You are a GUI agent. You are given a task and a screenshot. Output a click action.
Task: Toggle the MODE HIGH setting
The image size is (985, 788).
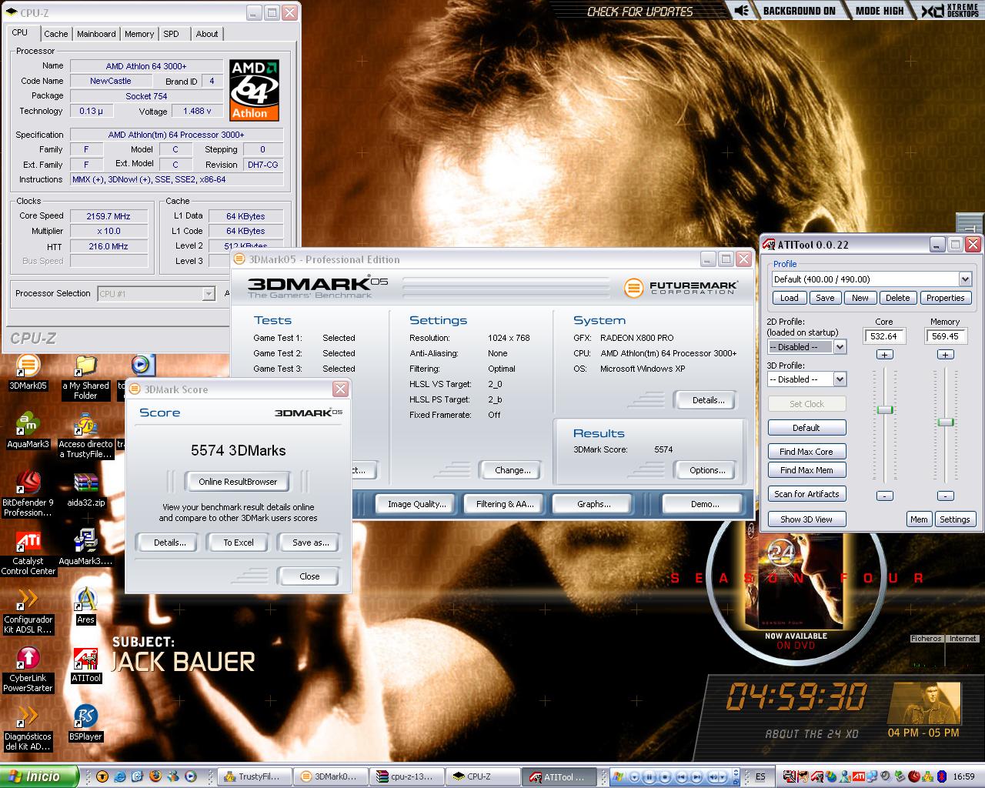880,11
